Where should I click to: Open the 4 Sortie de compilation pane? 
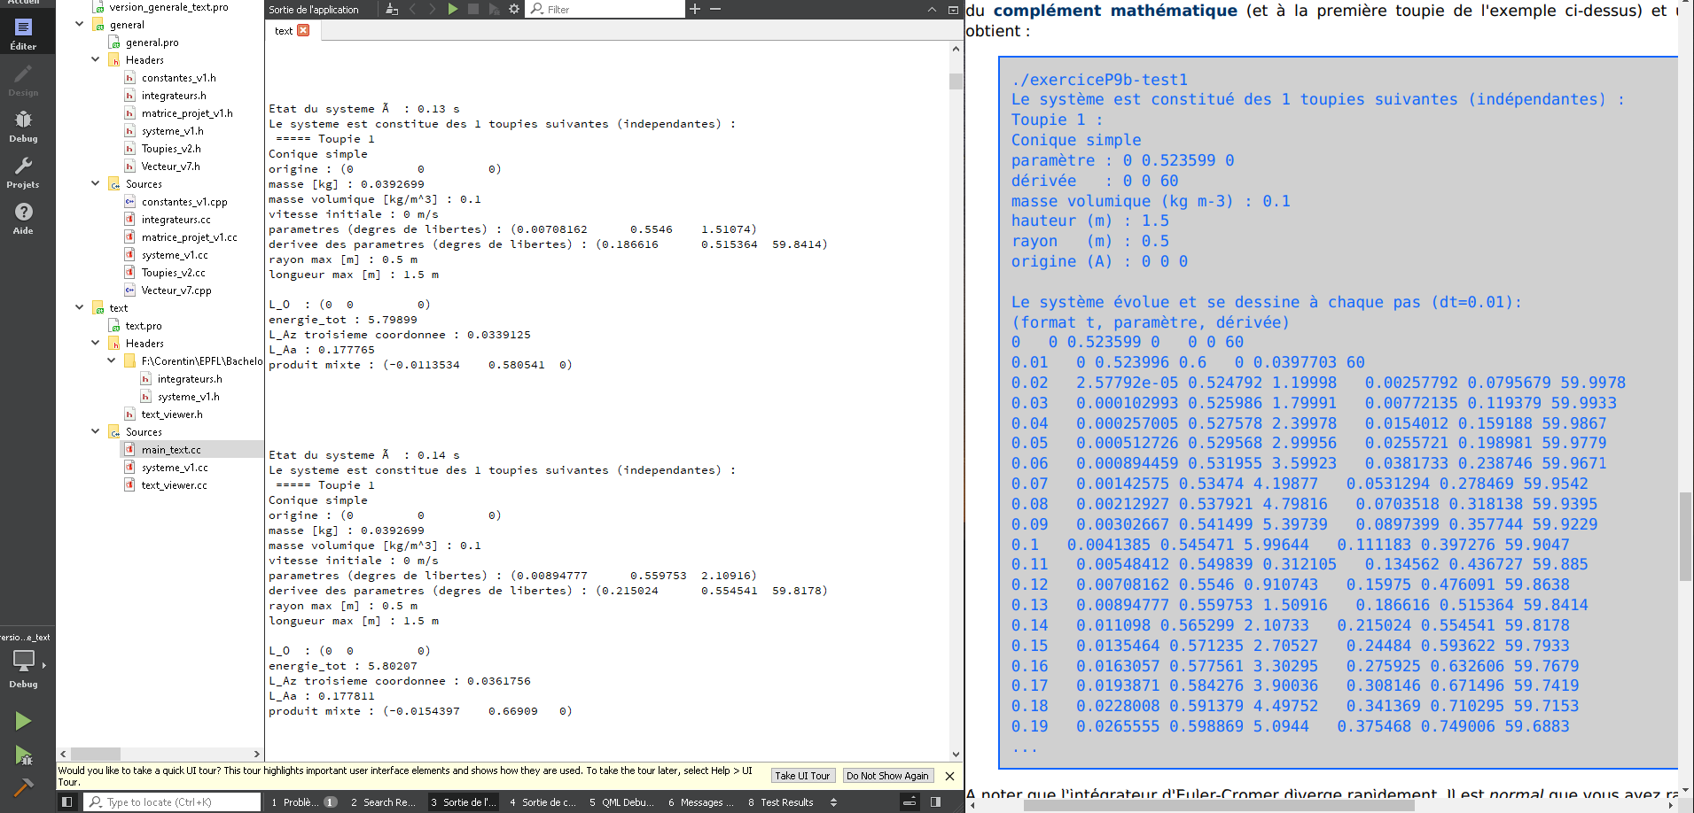543,801
